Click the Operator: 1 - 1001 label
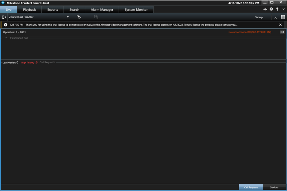 coord(14,32)
